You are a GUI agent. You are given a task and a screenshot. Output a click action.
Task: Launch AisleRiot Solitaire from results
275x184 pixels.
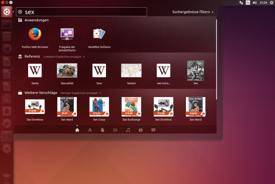click(99, 38)
